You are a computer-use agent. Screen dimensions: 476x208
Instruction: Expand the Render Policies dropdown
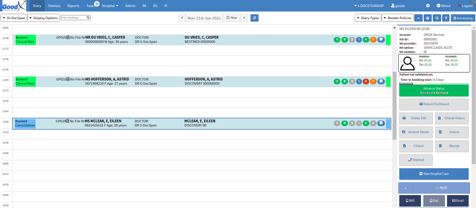tap(397, 18)
